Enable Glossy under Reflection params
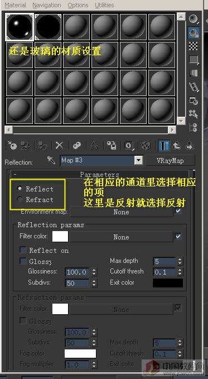 (x=23, y=261)
